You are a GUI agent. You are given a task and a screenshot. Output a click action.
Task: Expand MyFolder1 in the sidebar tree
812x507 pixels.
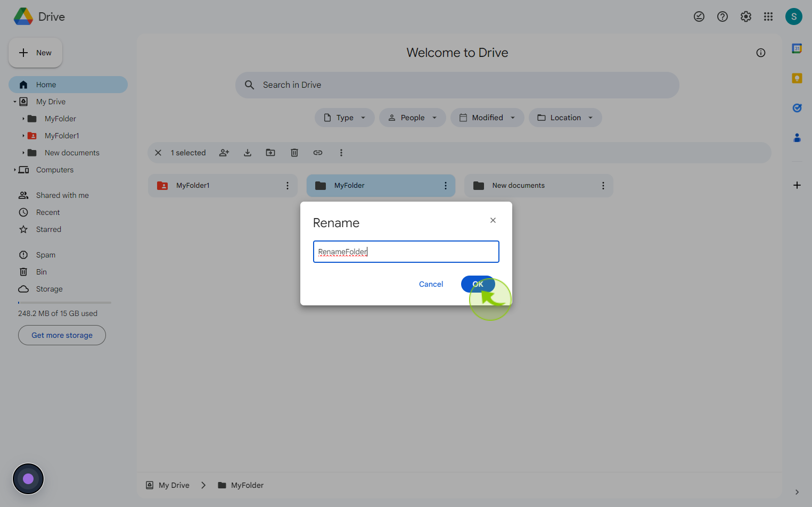23,136
